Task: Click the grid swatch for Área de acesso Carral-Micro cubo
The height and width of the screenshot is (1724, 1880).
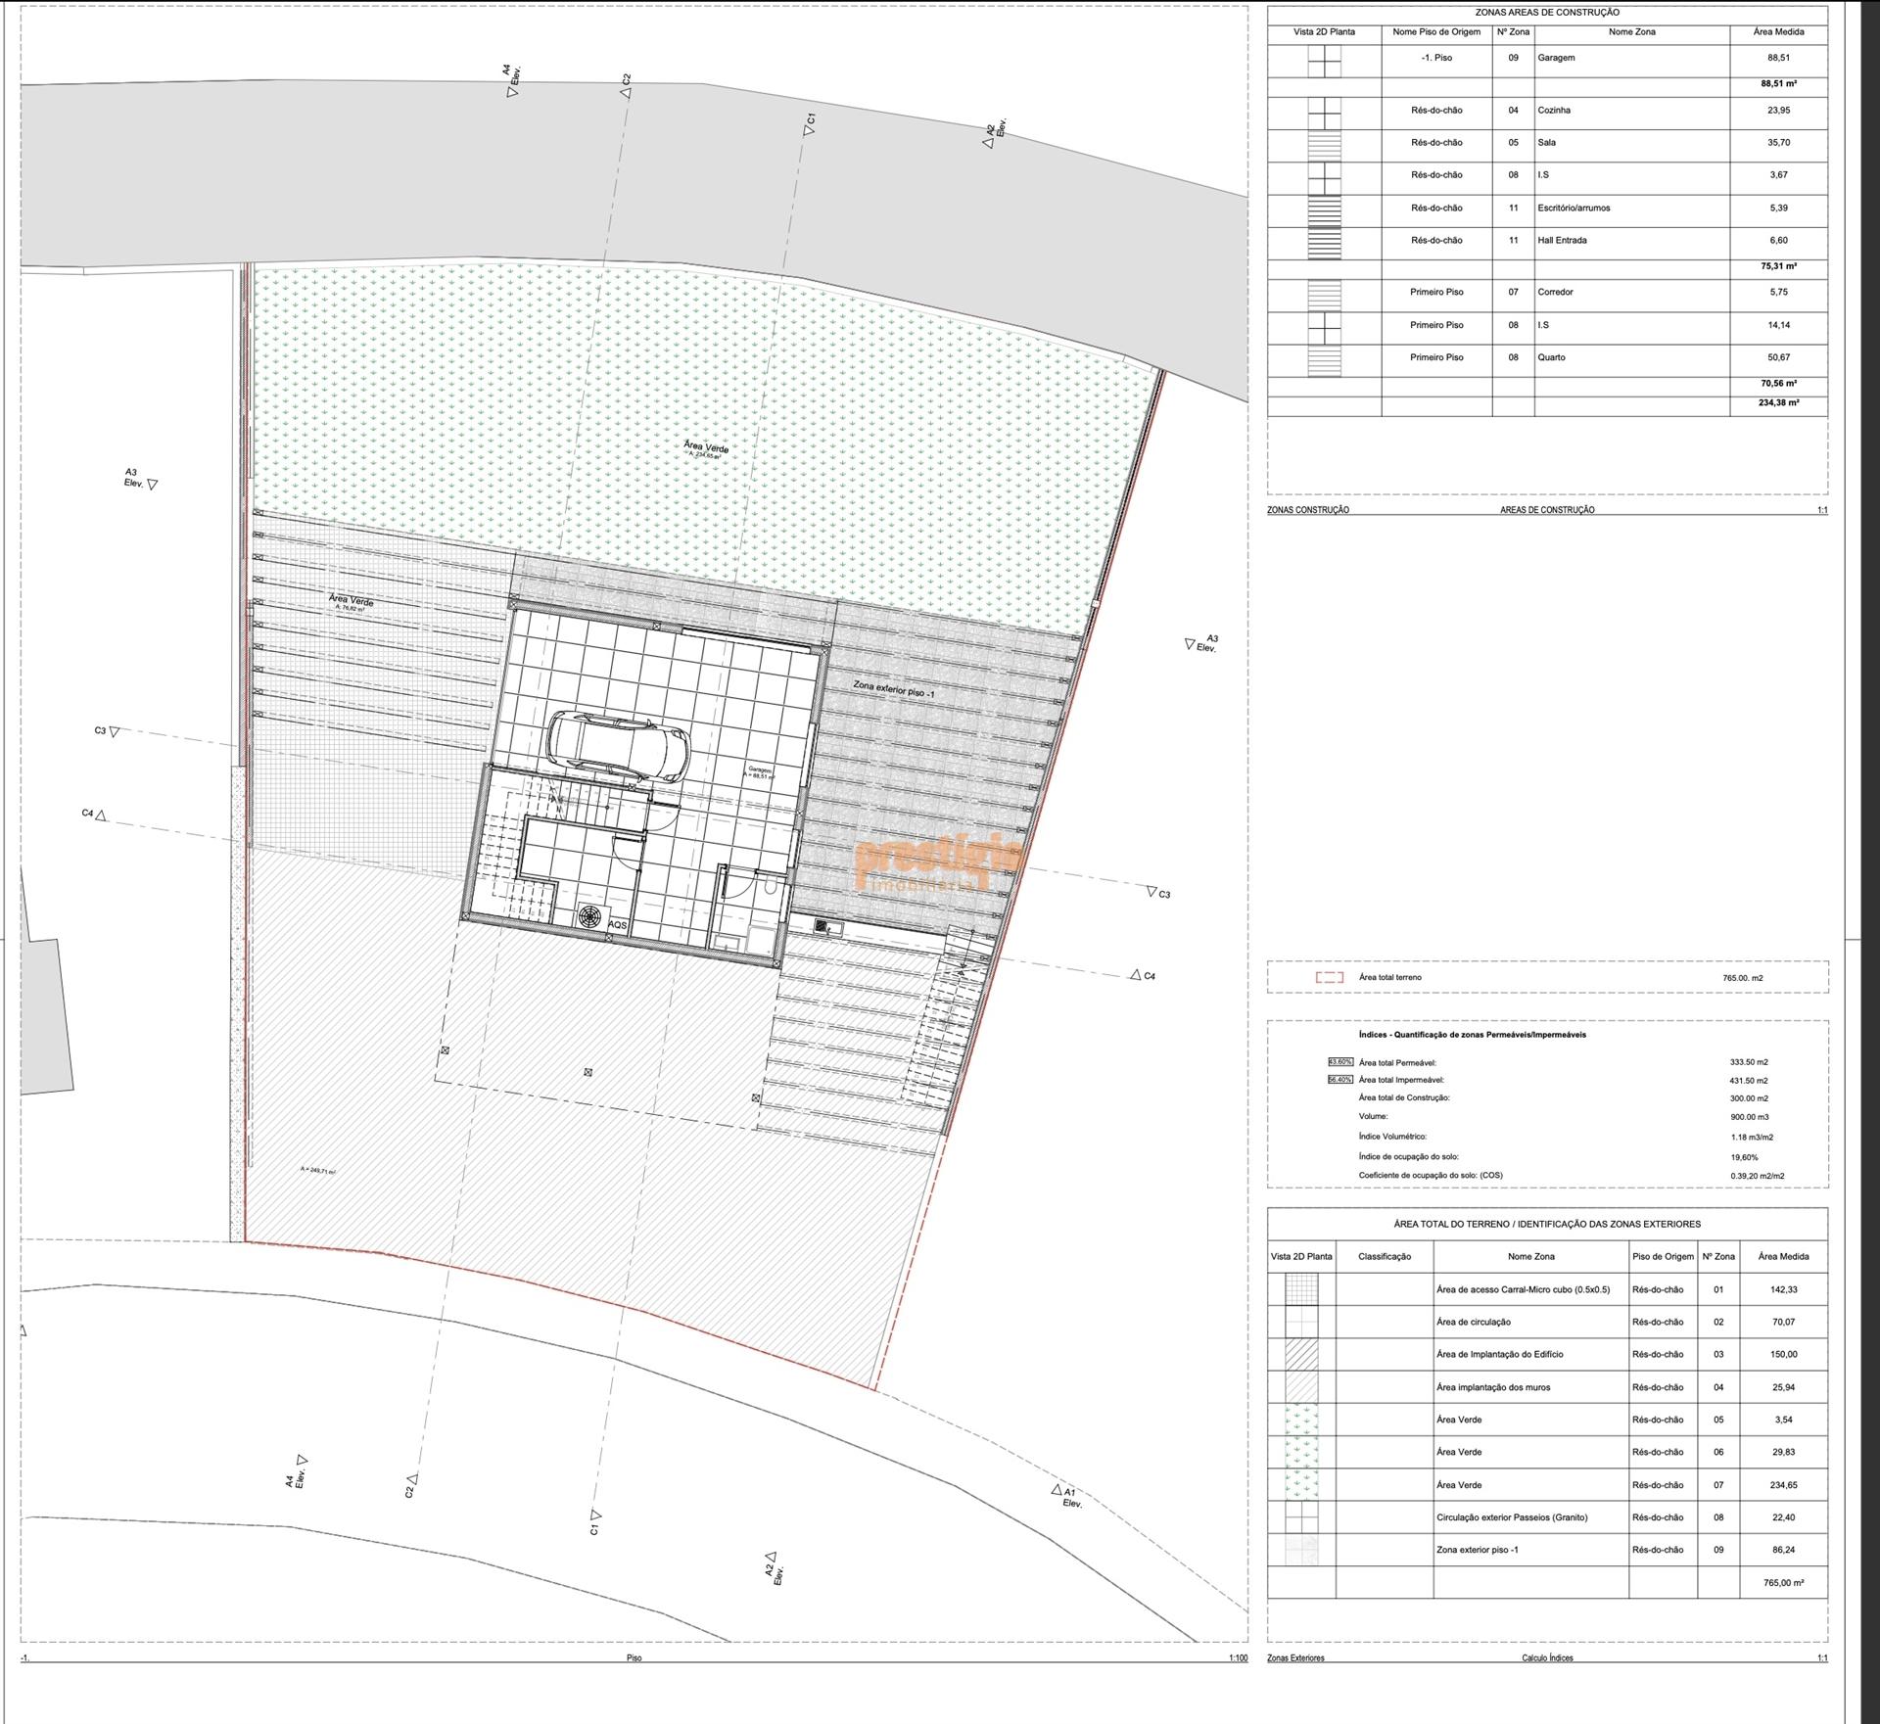Action: click(x=1301, y=1289)
